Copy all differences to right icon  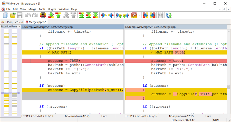[x=145, y=15]
